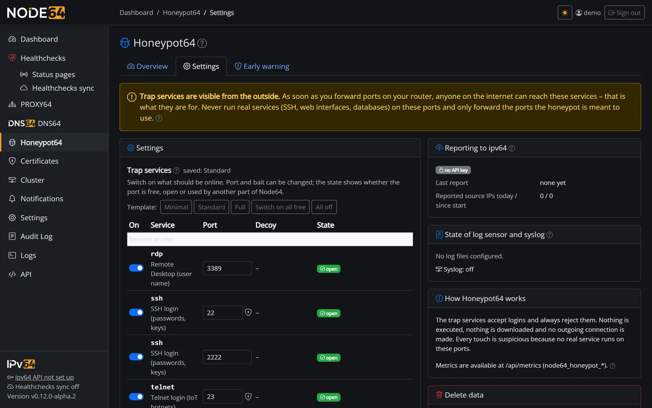Click the demo user account icon
Viewport: 652px width, 408px height.
point(579,13)
